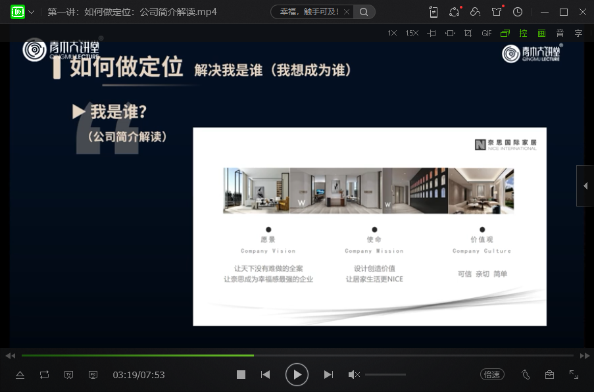Open the 控 control settings
The width and height of the screenshot is (594, 392).
tap(523, 34)
